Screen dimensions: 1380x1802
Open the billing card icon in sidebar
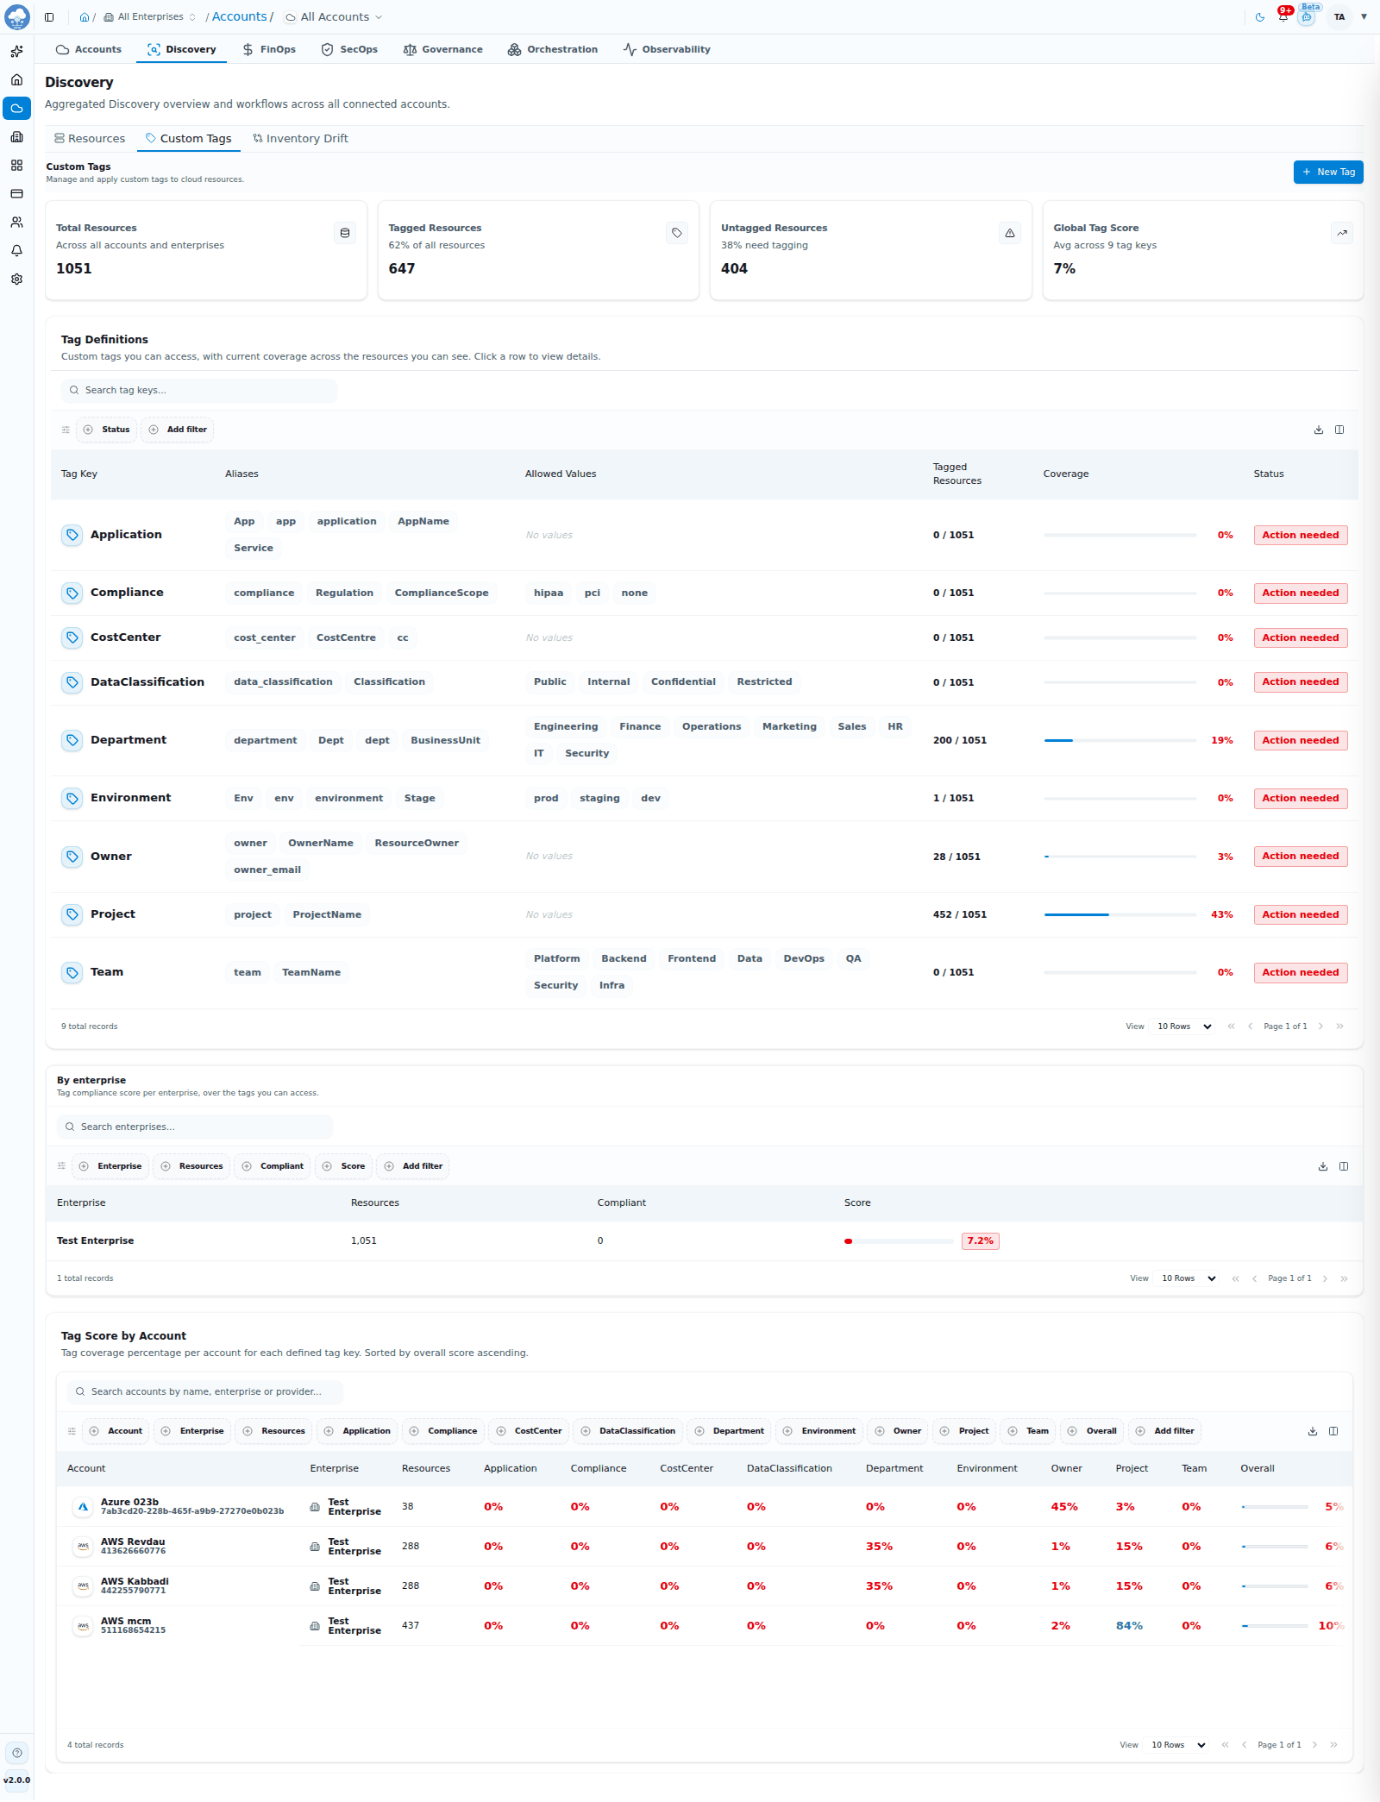tap(16, 194)
